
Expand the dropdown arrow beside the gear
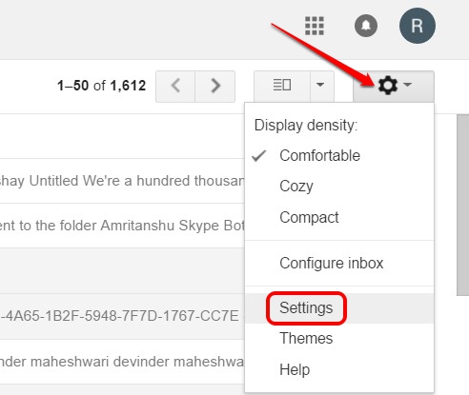[407, 85]
